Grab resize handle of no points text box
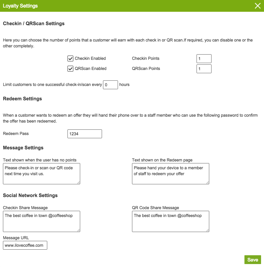The width and height of the screenshot is (264, 267). [78, 182]
